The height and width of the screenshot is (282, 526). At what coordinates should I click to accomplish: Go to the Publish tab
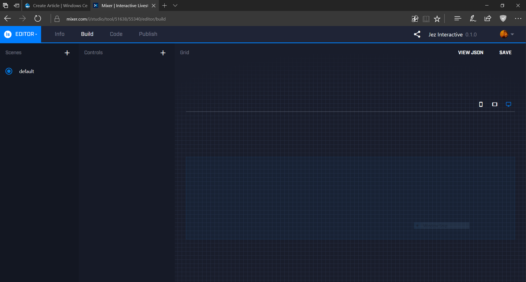tap(148, 34)
